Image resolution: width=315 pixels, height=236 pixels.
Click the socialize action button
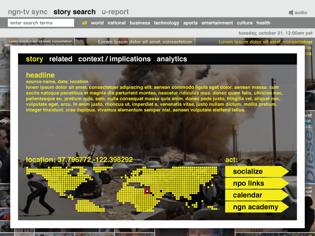tap(257, 171)
